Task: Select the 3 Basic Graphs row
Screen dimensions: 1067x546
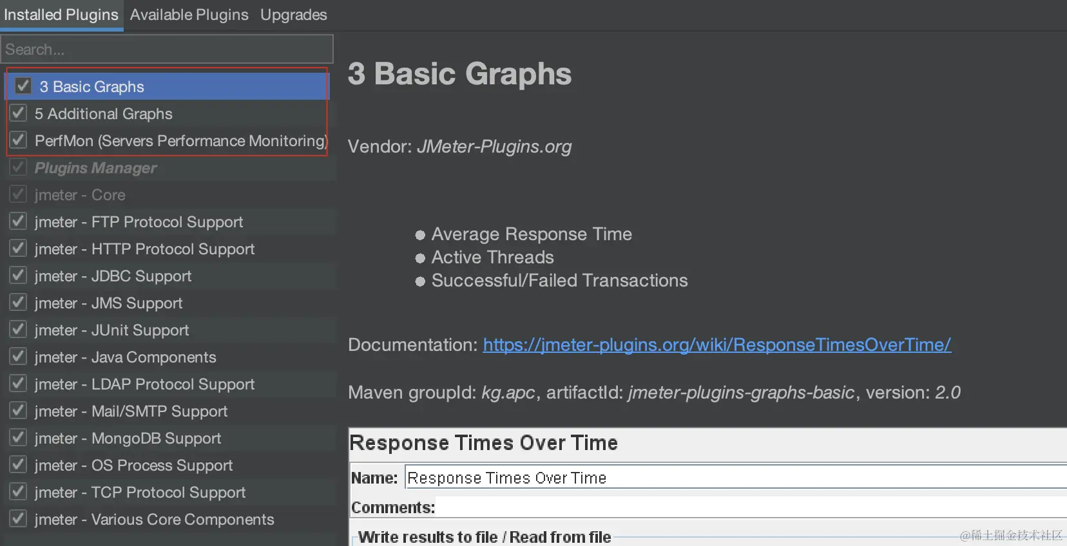Action: pos(168,86)
